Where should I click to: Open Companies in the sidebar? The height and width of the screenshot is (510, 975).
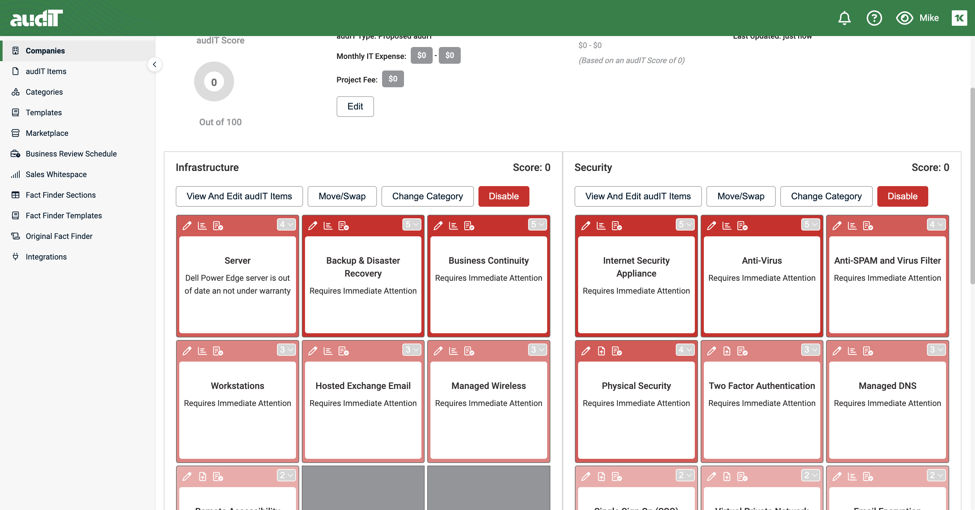coord(78,51)
